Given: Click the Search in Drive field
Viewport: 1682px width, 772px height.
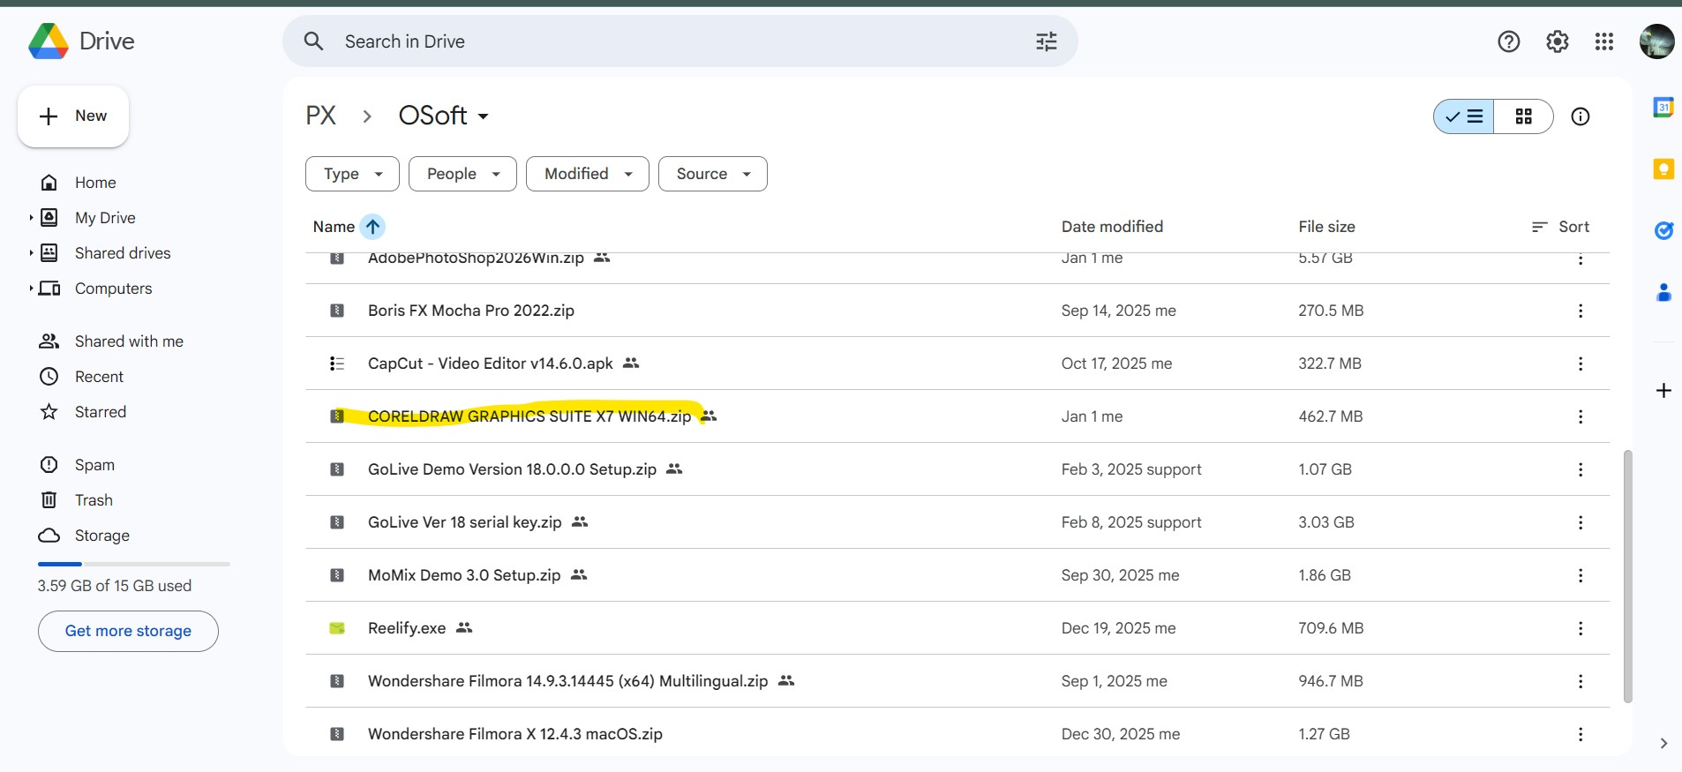Looking at the screenshot, I should tap(671, 41).
